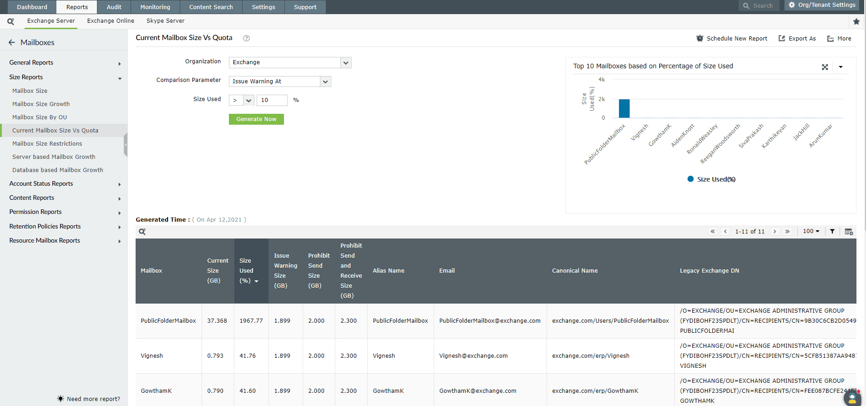
Task: Click the Generate Now button
Action: pos(256,119)
